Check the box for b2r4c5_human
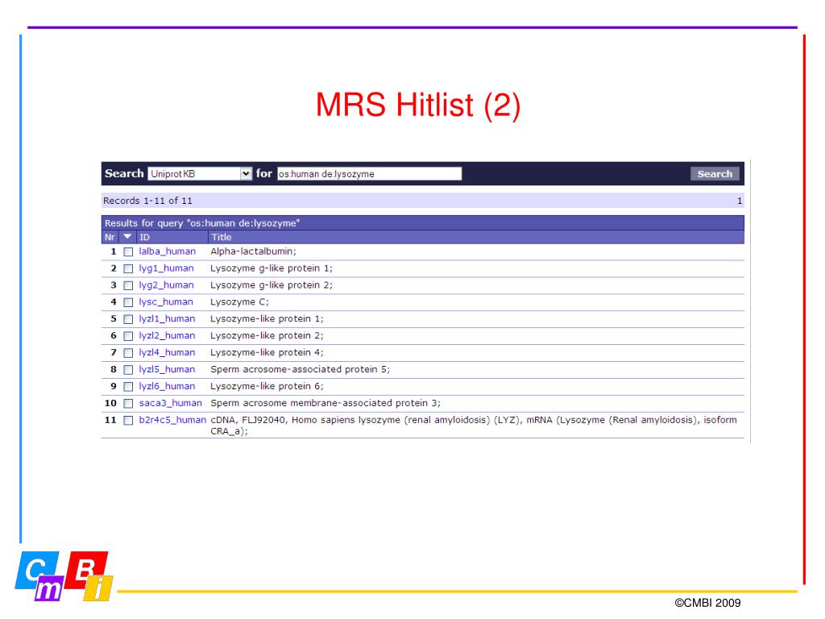 click(x=128, y=420)
